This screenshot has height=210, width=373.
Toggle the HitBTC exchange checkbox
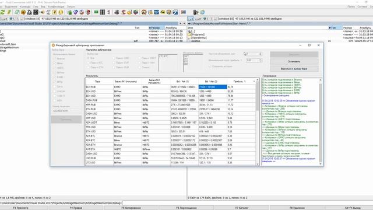pyautogui.click(x=54, y=68)
